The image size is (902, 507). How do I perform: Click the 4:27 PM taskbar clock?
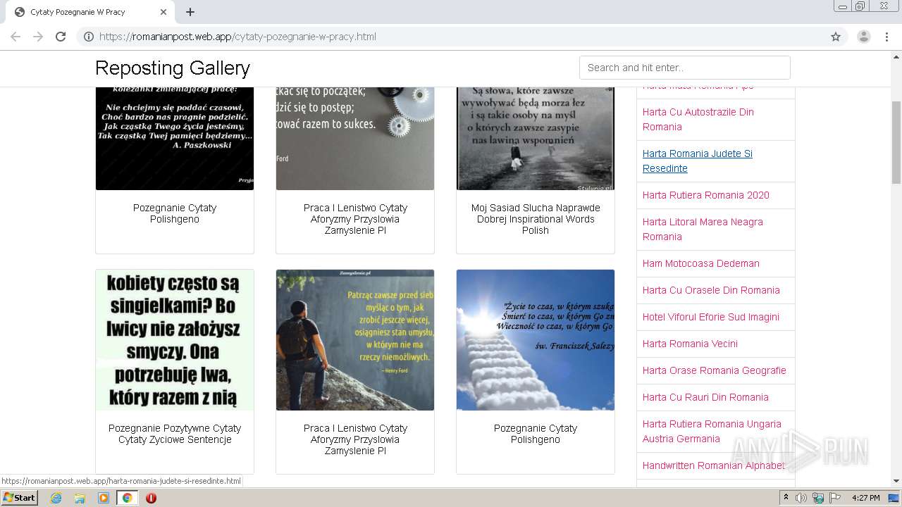click(865, 498)
